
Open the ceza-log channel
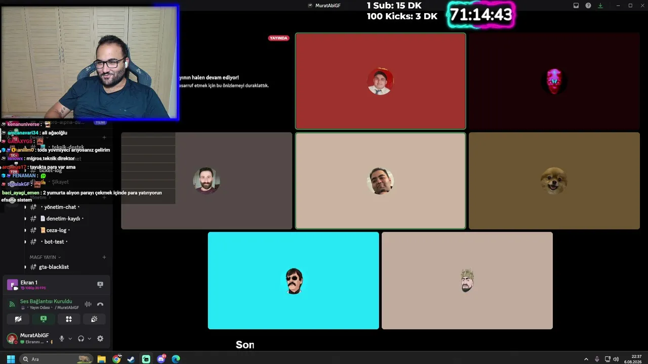click(x=57, y=231)
